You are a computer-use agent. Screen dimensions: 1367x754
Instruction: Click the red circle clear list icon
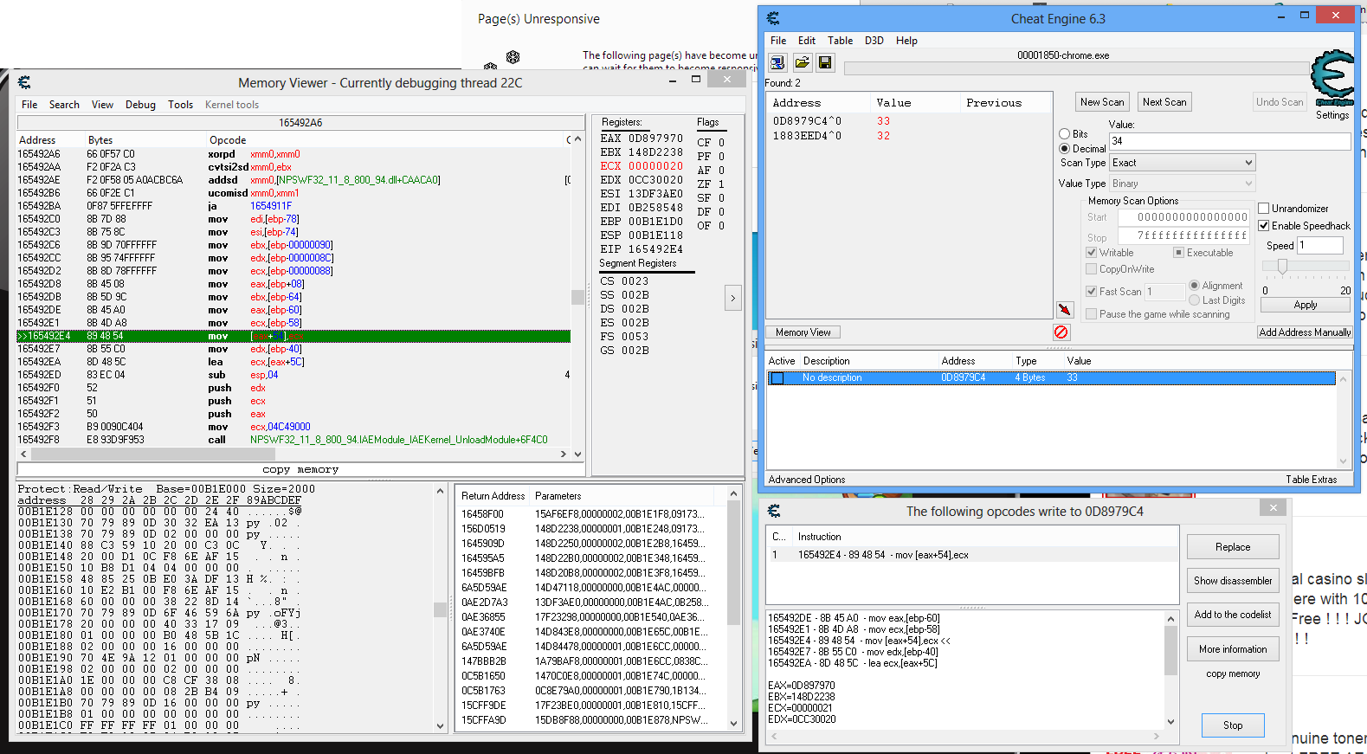point(1061,332)
